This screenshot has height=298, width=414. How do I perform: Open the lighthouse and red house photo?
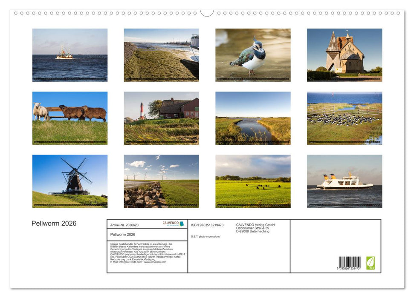[x=161, y=117]
